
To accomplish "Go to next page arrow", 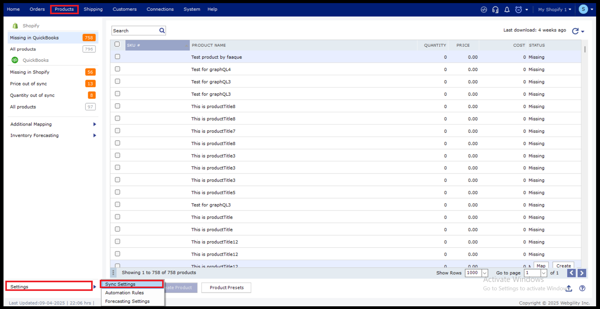I will pyautogui.click(x=582, y=273).
